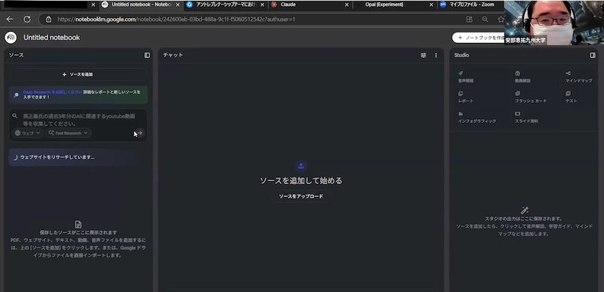Click the Untitled notebook title
Screen dimensions: 604x292
(x=51, y=37)
